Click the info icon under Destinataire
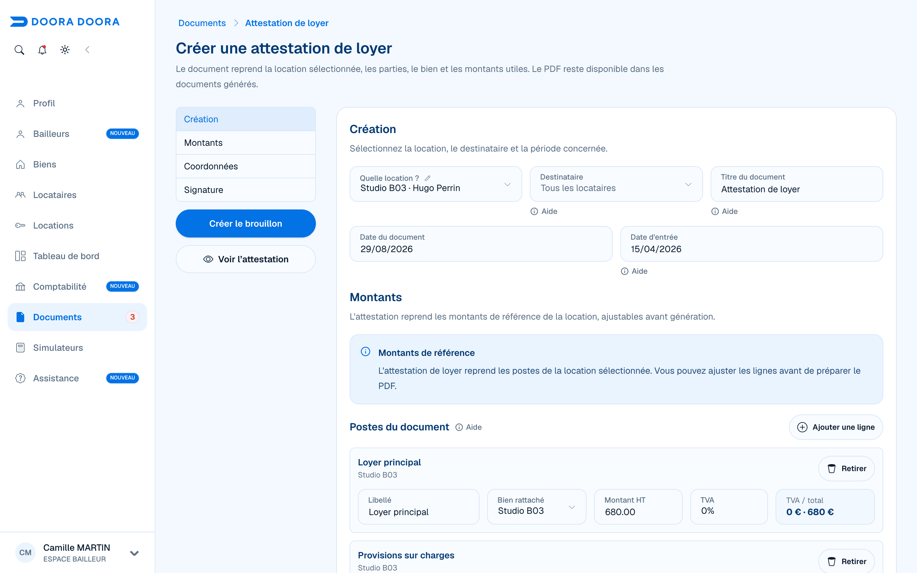This screenshot has width=917, height=573. [534, 211]
